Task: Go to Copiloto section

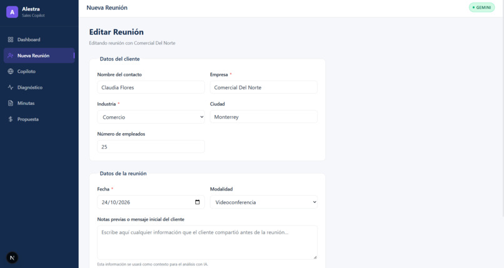Action: (39, 71)
